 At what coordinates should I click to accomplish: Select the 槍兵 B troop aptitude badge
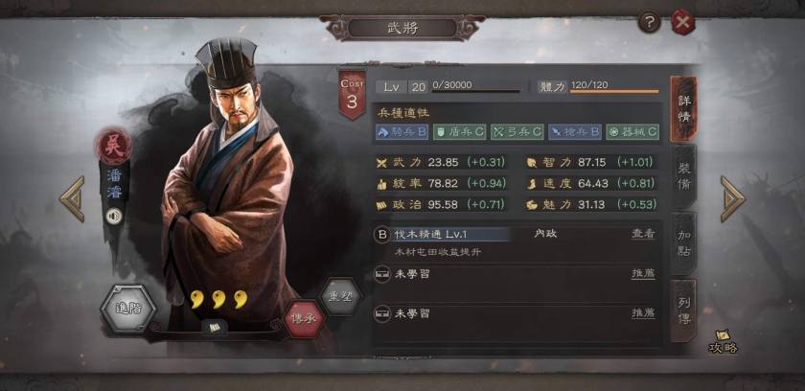pyautogui.click(x=575, y=132)
